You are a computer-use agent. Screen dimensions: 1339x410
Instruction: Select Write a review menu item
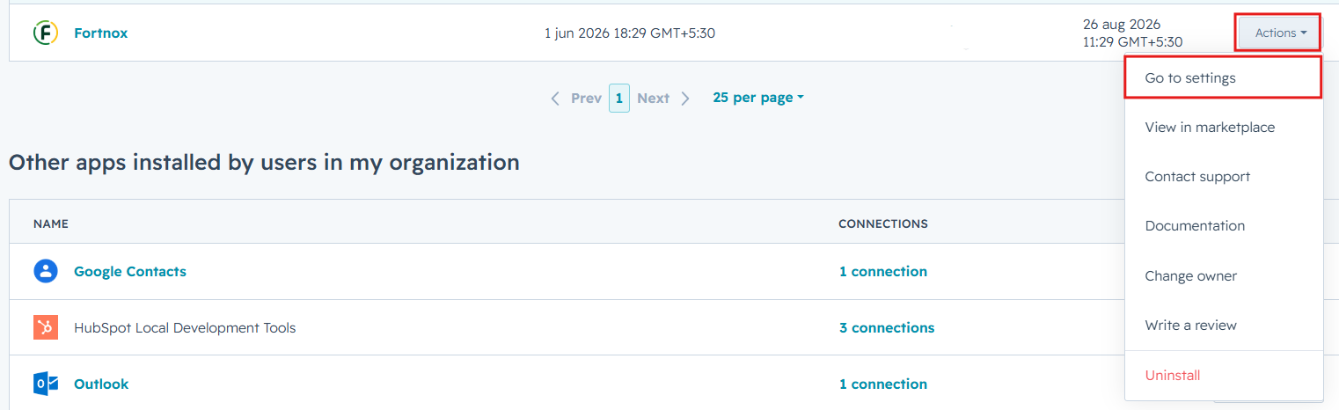(1224, 326)
